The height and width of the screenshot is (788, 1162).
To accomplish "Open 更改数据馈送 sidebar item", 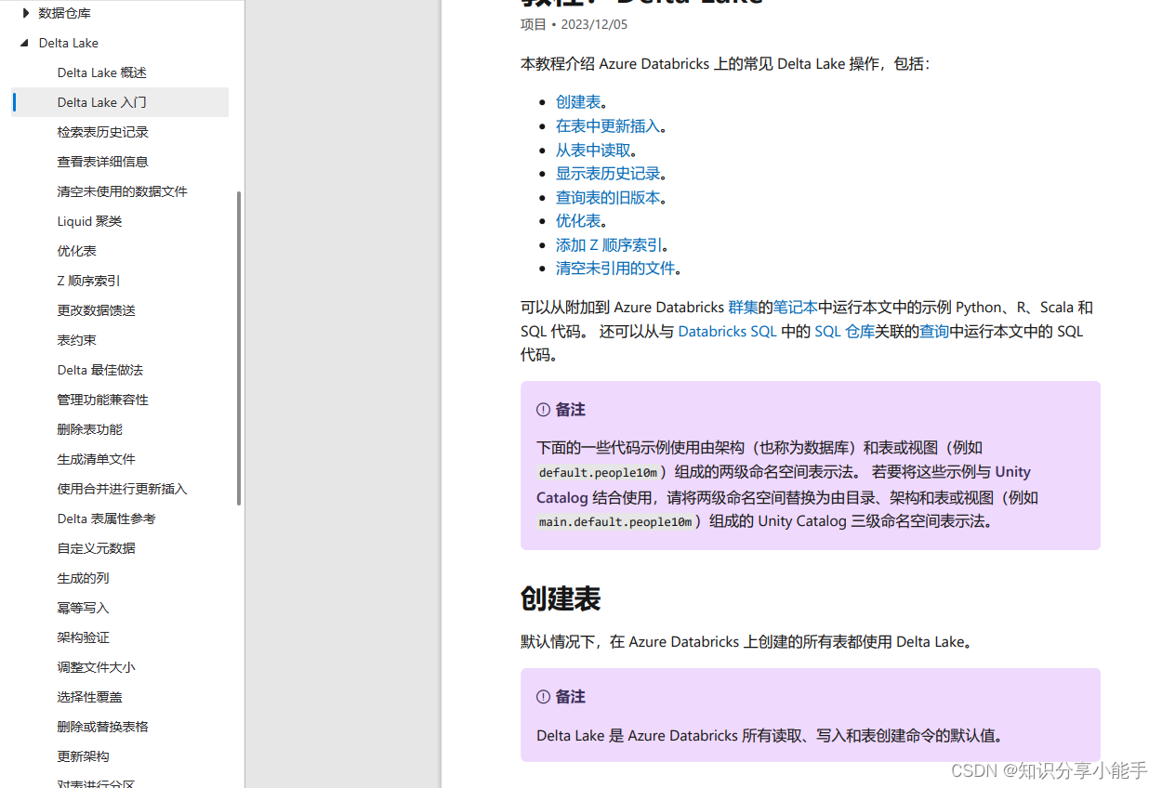I will point(97,310).
